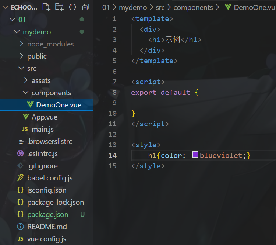Expand the assets folder chevron
This screenshot has width=276, height=245.
click(x=26, y=80)
